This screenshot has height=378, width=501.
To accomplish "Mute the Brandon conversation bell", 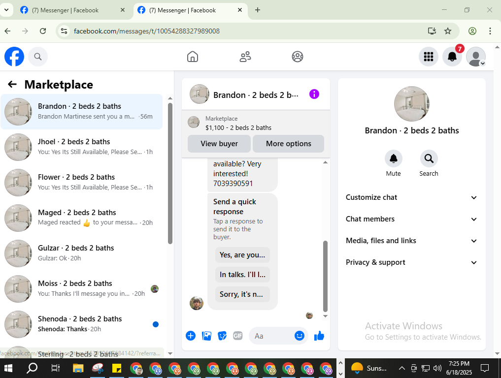I will (393, 158).
